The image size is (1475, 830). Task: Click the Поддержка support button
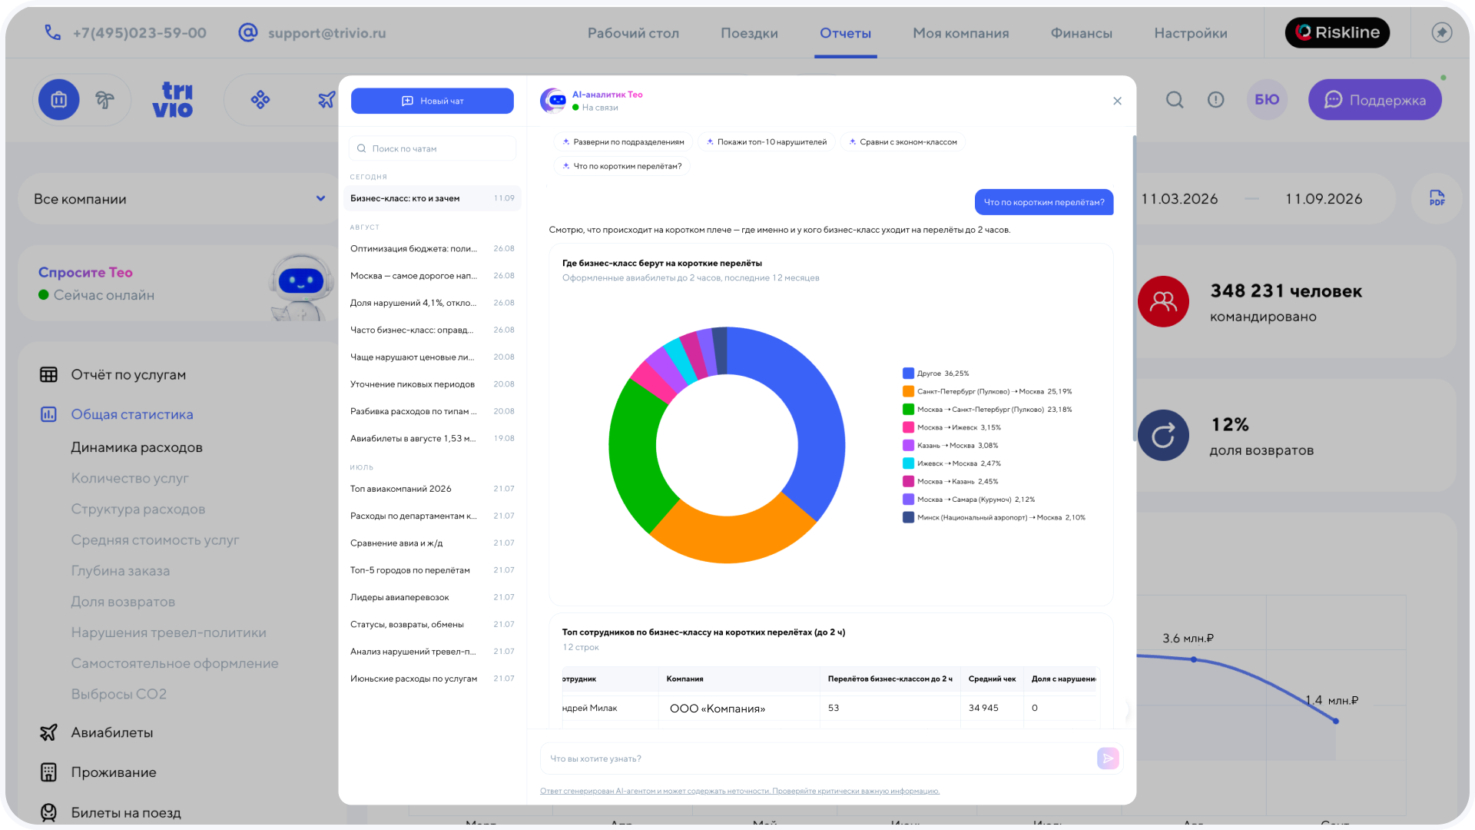pyautogui.click(x=1374, y=100)
